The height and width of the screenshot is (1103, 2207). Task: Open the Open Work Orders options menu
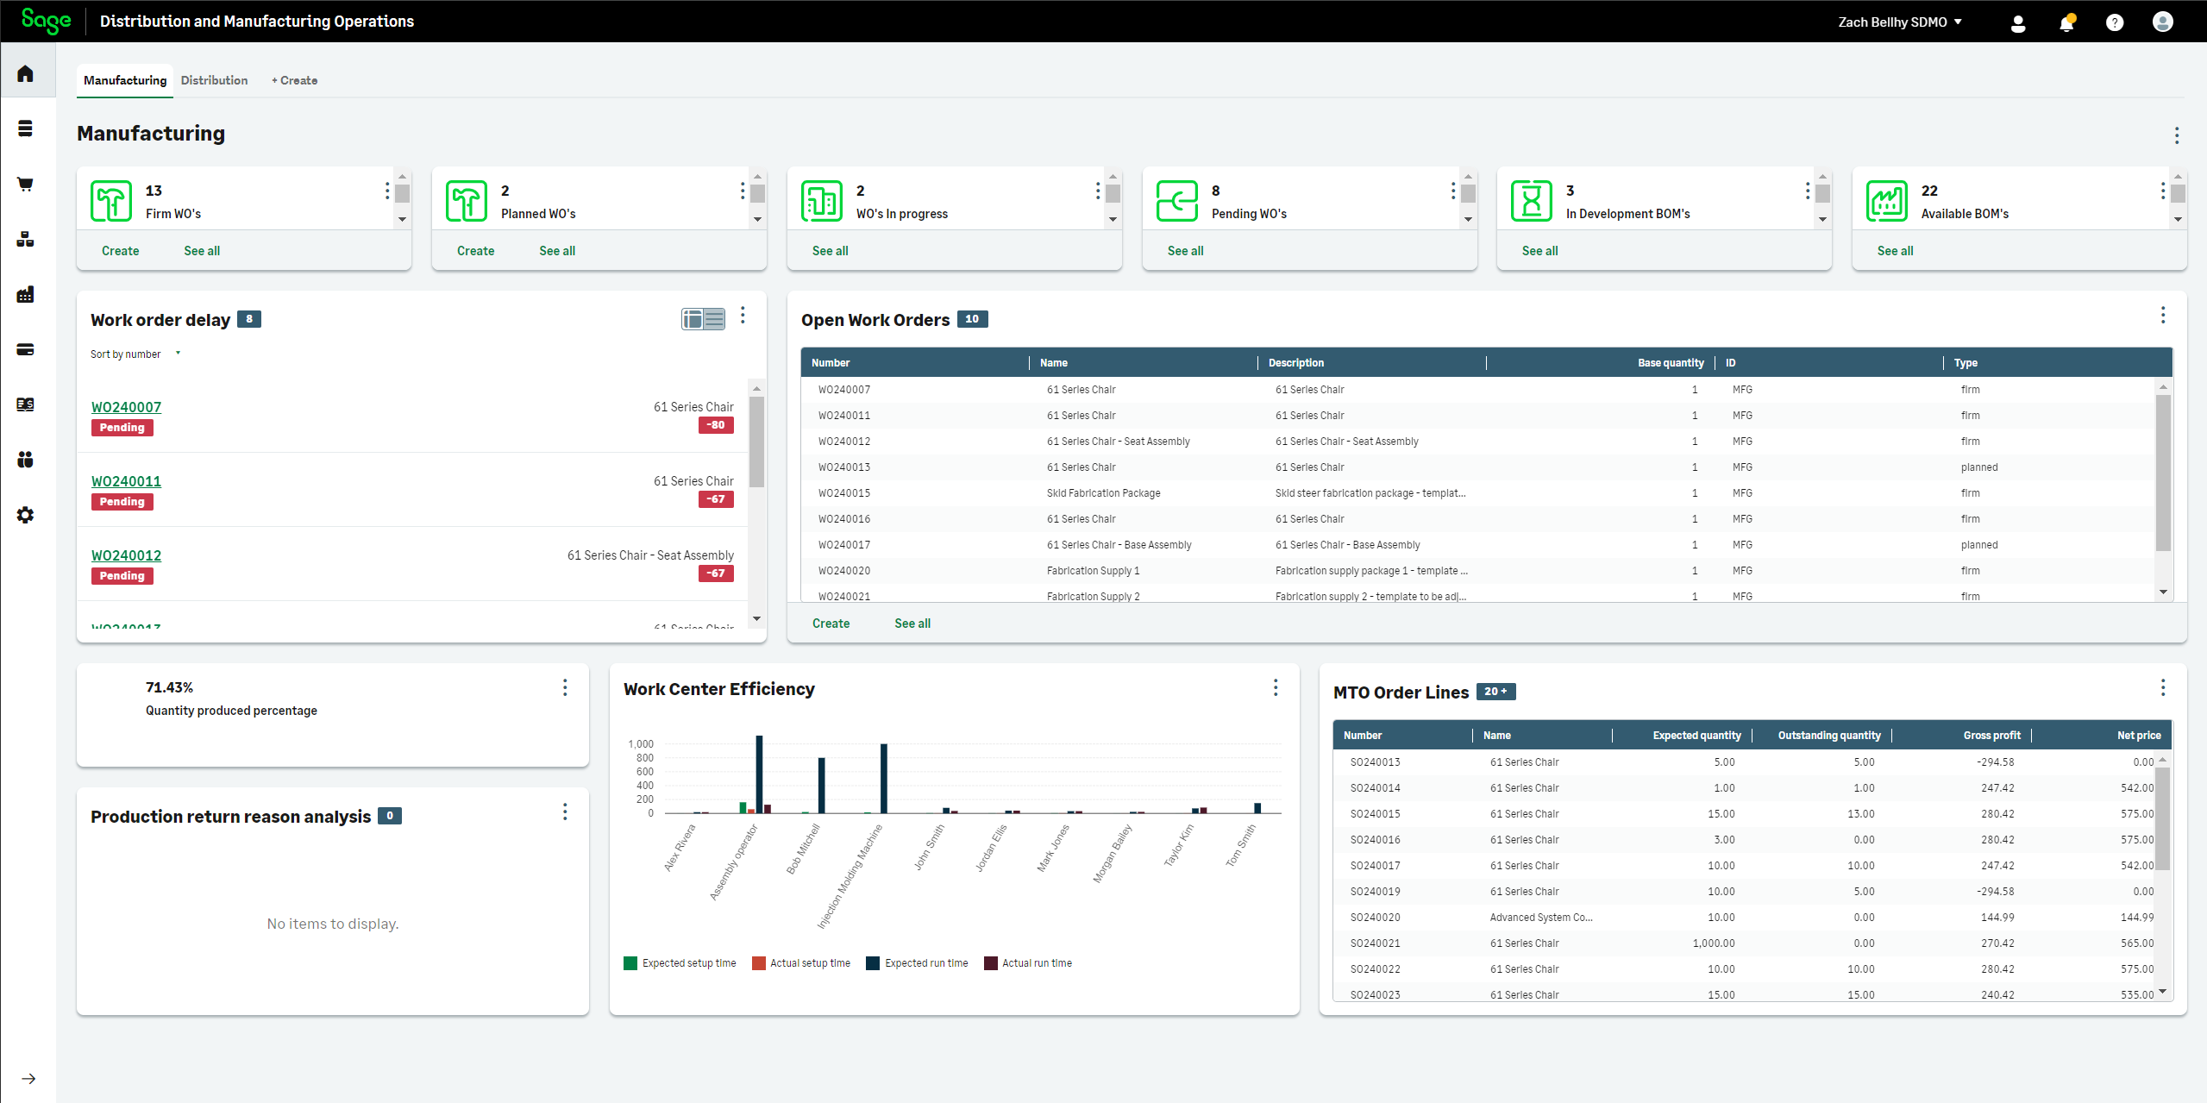[x=2163, y=315]
